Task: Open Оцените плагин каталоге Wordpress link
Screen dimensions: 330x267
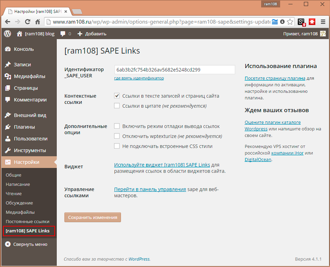Action: pos(273,125)
